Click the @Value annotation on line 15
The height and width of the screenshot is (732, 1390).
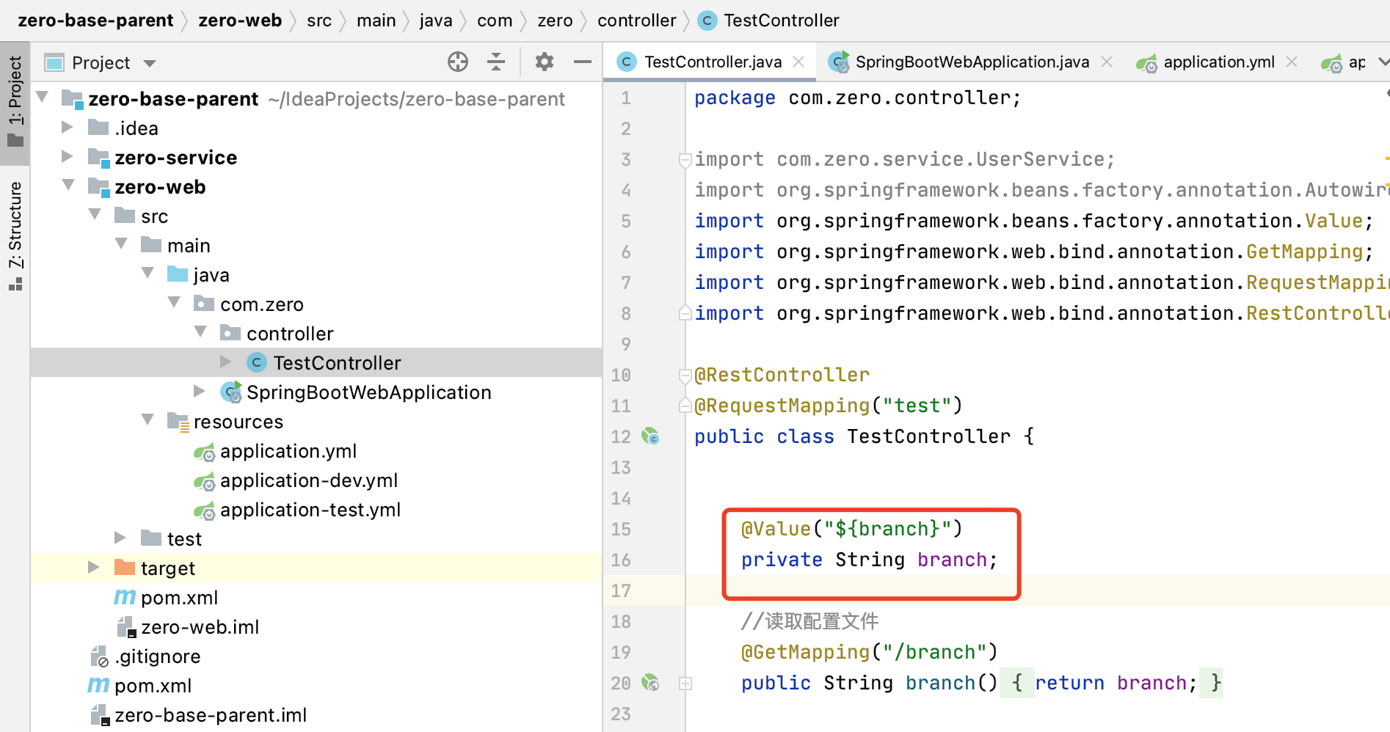click(776, 529)
